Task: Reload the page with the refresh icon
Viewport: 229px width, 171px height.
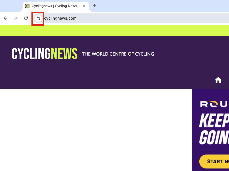Action: pos(26,18)
